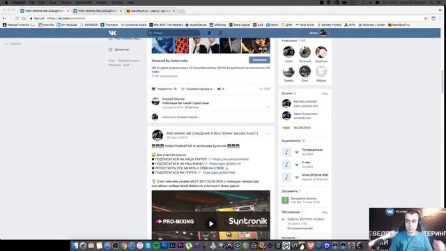Screen dimensions: 446x251
Task: Open the RandStuff.ru bookmark
Action: point(399,25)
